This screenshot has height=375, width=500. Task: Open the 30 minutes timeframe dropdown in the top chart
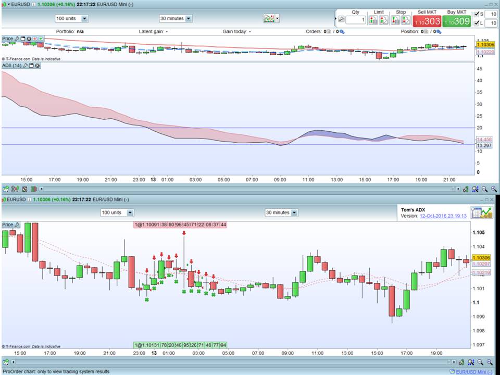(x=176, y=19)
